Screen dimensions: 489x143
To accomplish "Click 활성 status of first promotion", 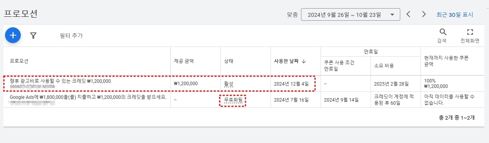I will point(228,84).
